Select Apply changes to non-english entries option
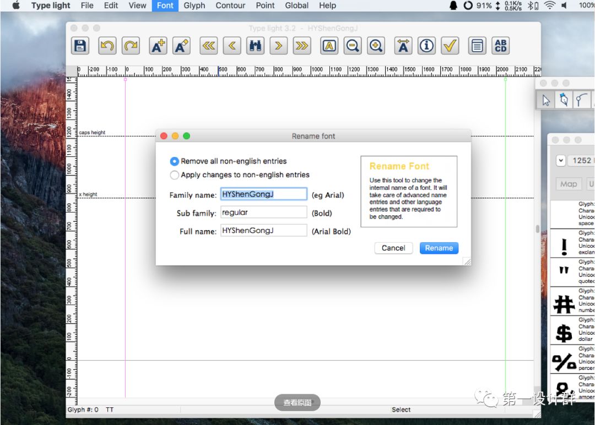This screenshot has height=425, width=595. 240,175
